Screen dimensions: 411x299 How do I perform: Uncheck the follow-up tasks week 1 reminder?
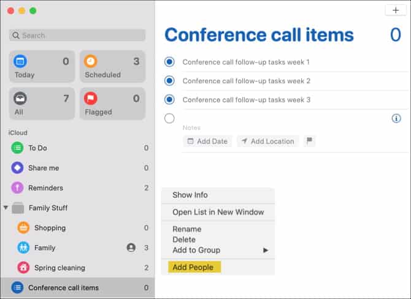170,62
